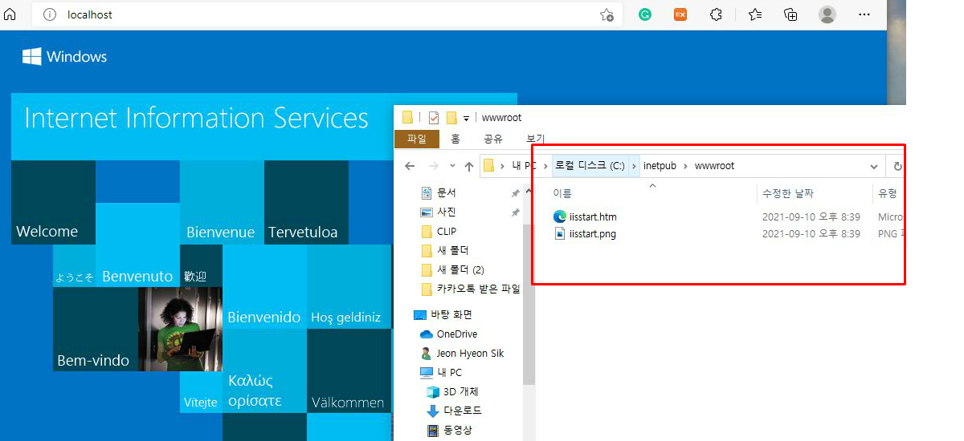The image size is (964, 441).
Task: Sort files by 유형 column
Action: (x=887, y=193)
